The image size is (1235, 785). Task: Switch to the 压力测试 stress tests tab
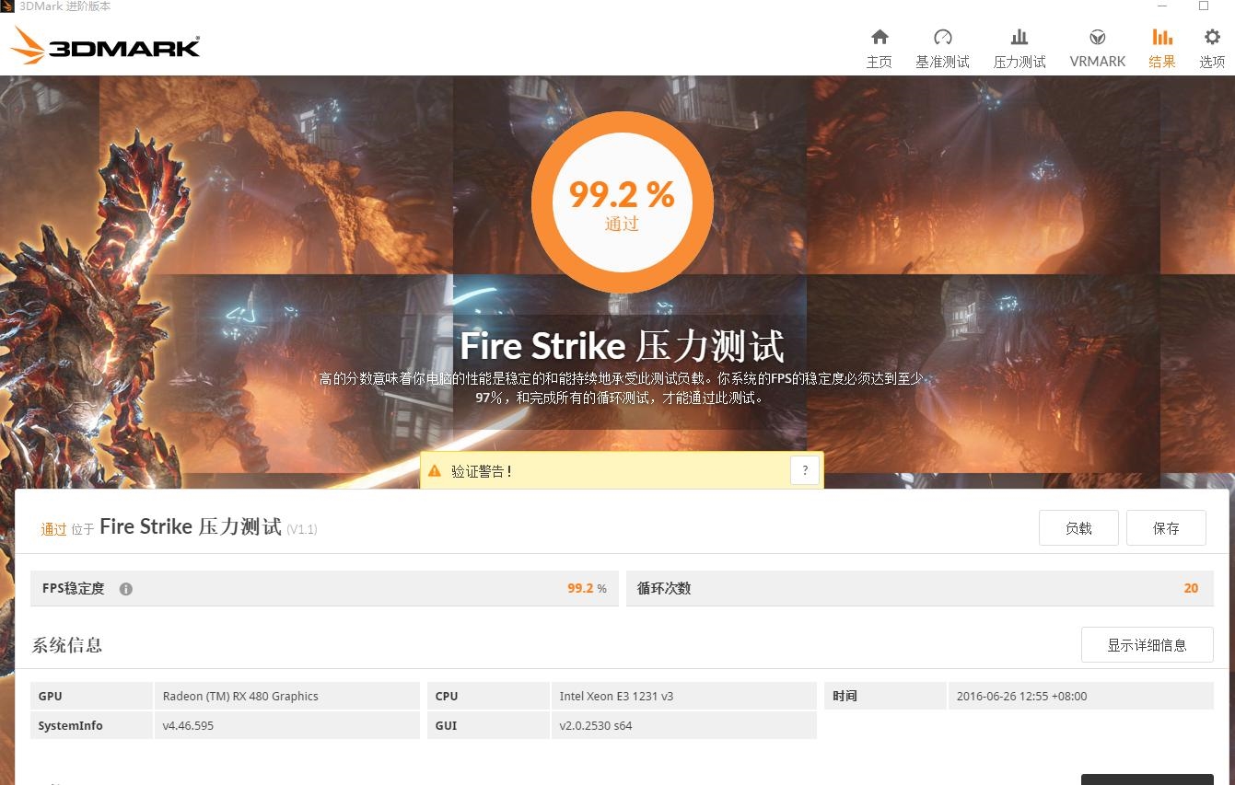point(1019,49)
